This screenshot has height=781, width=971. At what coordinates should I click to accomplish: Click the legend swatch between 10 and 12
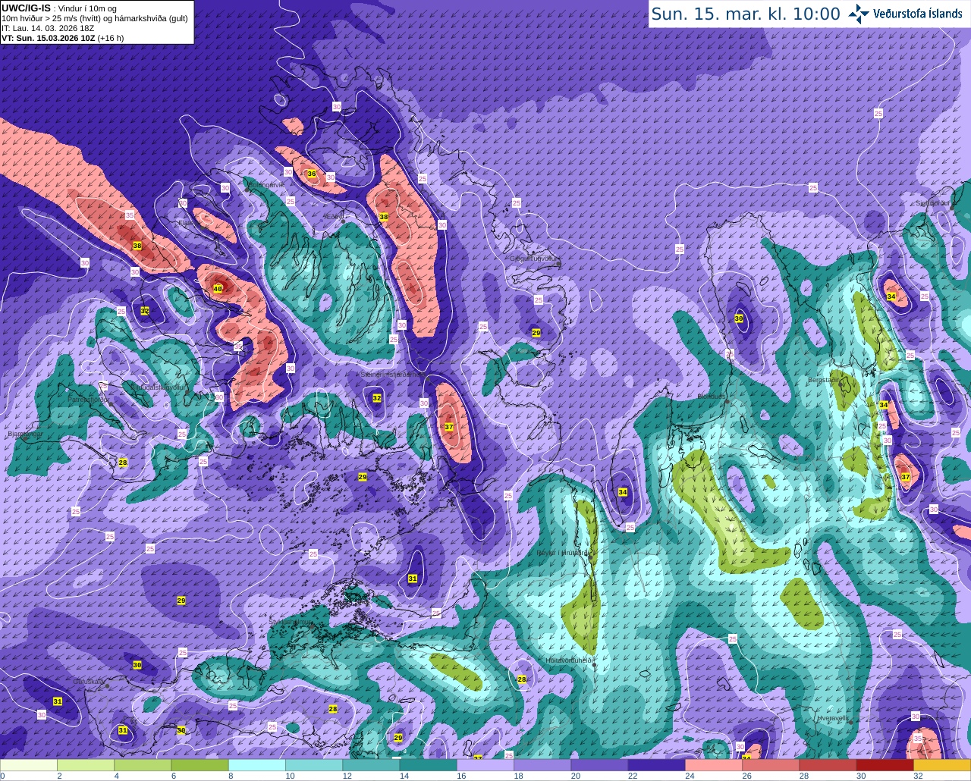(314, 765)
